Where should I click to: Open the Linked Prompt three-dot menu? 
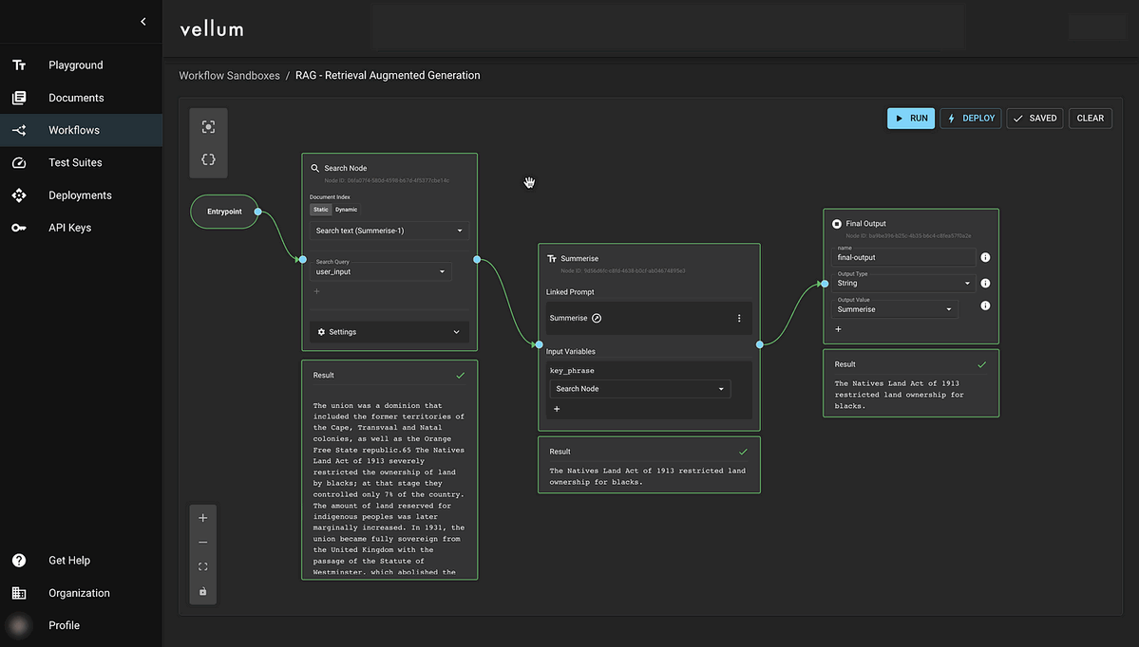click(739, 319)
